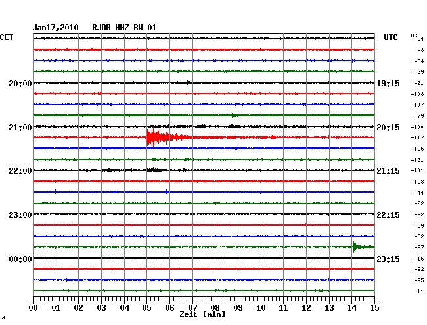Click the minute-axis tick label 10
The height and width of the screenshot is (325, 427).
(261, 308)
